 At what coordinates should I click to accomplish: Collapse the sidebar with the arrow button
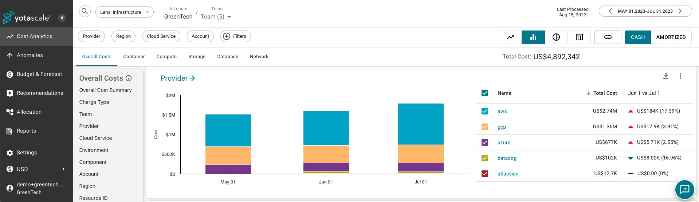[62, 18]
